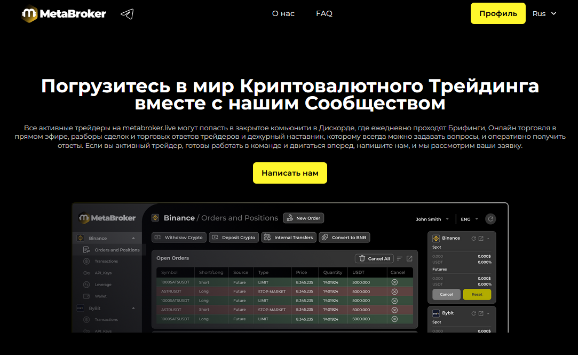The height and width of the screenshot is (355, 578).
Task: Click the Leverage gauge icon in sidebar
Action: (x=86, y=285)
